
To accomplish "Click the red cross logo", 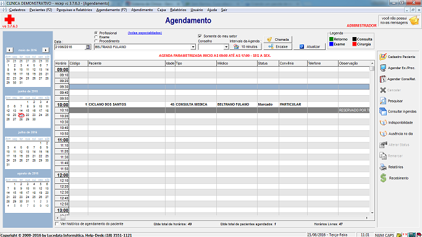I will (x=9, y=19).
